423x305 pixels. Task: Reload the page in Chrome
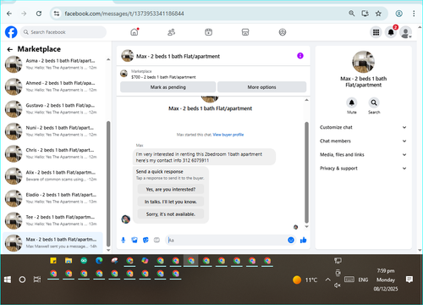(39, 14)
